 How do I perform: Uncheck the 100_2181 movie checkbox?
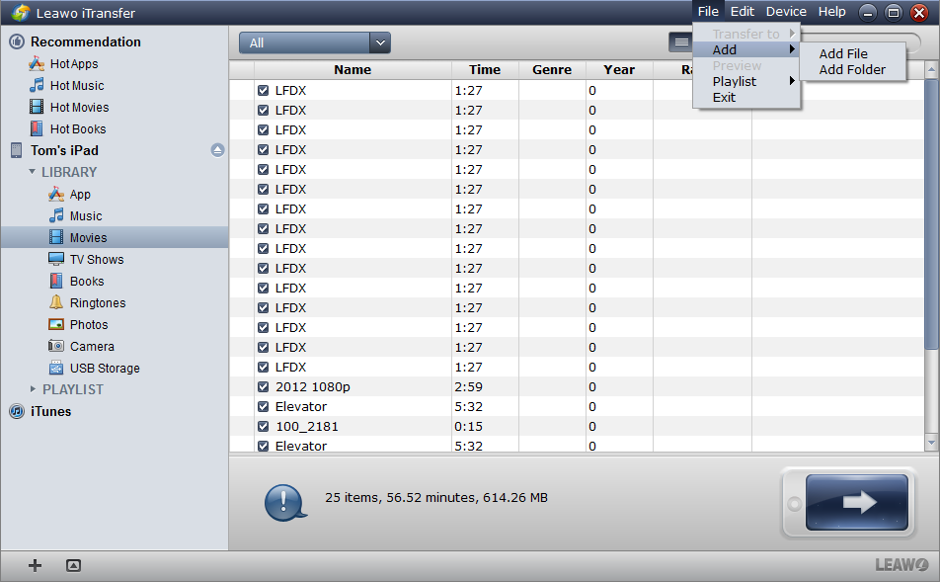point(264,427)
